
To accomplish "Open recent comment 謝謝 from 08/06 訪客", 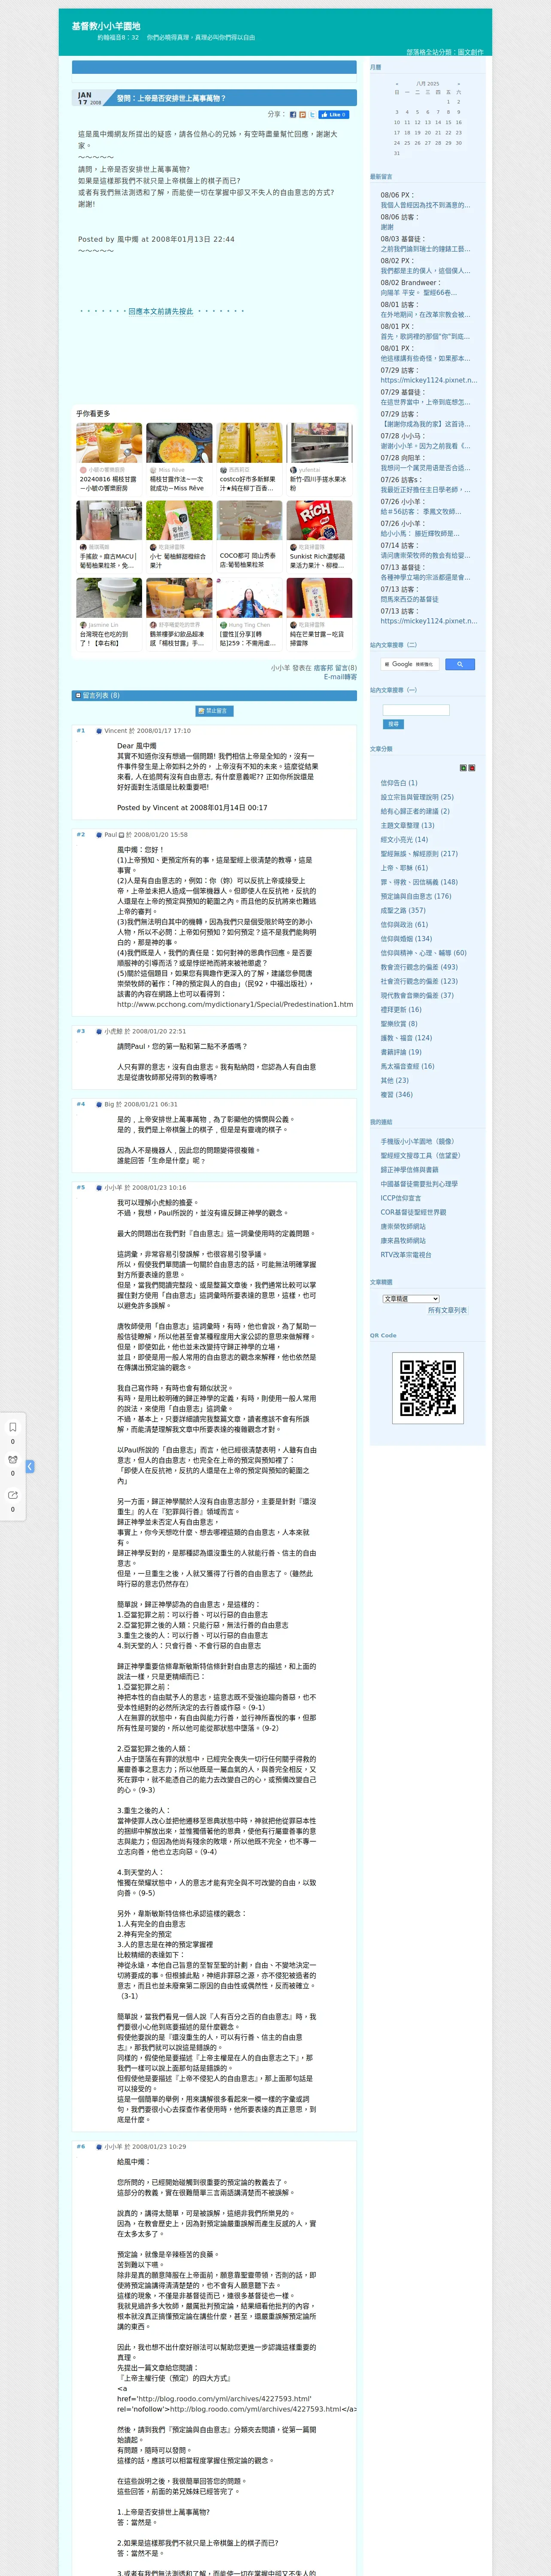I will point(387,227).
